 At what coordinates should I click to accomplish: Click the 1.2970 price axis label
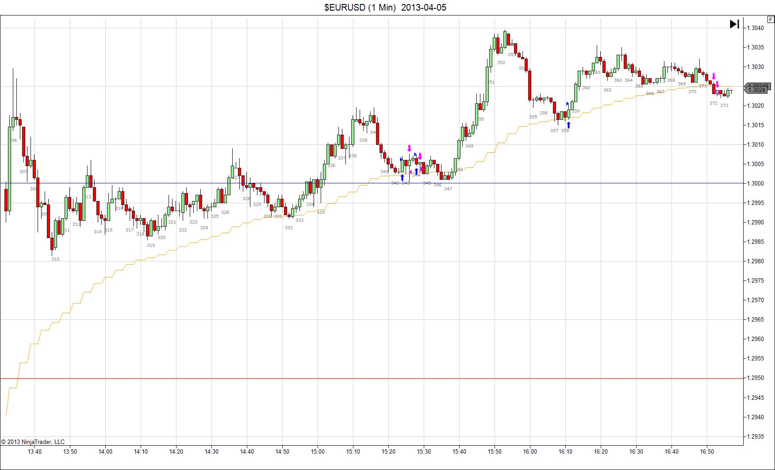coord(755,300)
